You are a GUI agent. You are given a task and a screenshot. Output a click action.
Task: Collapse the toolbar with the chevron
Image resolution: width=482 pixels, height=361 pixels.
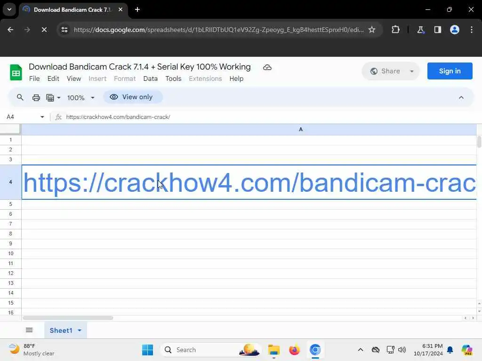pos(461,98)
